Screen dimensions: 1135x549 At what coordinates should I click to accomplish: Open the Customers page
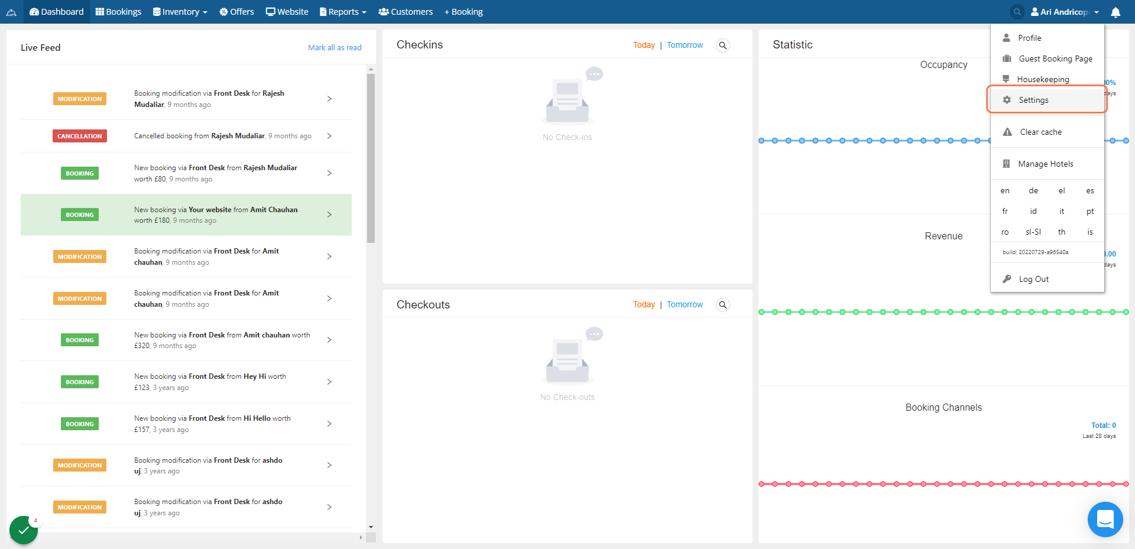406,12
